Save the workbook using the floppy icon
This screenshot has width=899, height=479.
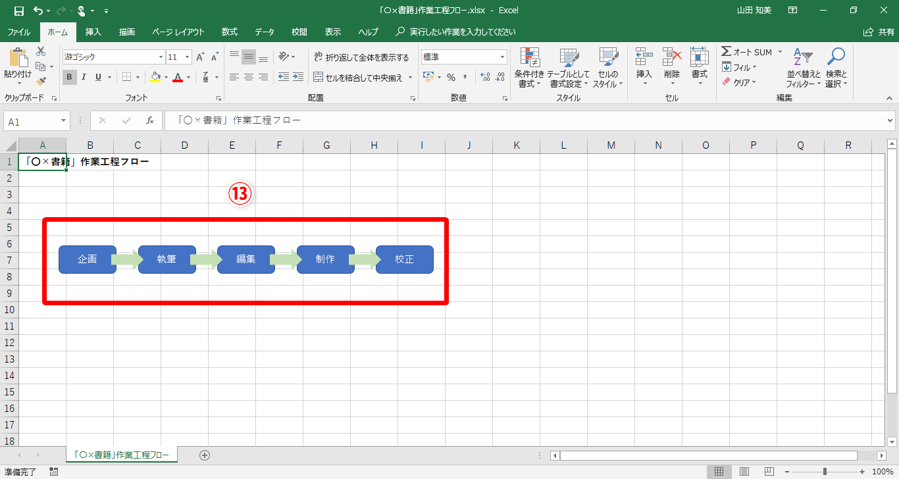18,11
